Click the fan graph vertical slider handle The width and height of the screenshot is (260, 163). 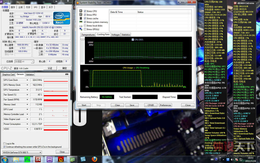click(x=83, y=39)
